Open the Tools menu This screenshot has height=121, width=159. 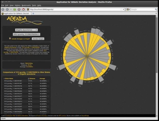click(x=34, y=6)
